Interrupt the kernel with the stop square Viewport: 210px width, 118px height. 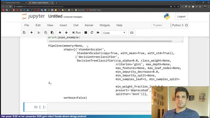[86, 33]
